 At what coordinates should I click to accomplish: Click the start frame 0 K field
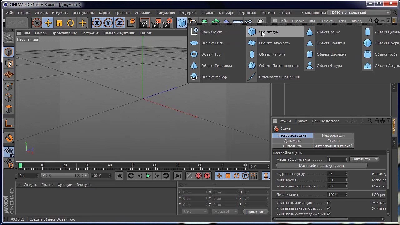coord(28,176)
